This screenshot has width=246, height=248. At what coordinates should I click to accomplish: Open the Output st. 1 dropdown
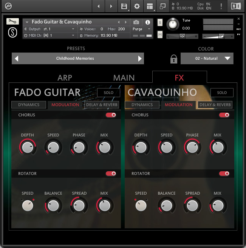tap(50, 29)
